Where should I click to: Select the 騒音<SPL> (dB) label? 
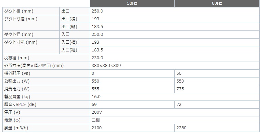(x=20, y=105)
